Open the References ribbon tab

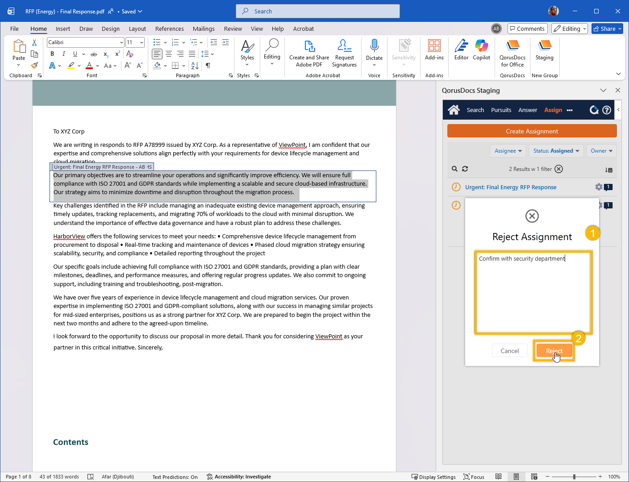(169, 29)
